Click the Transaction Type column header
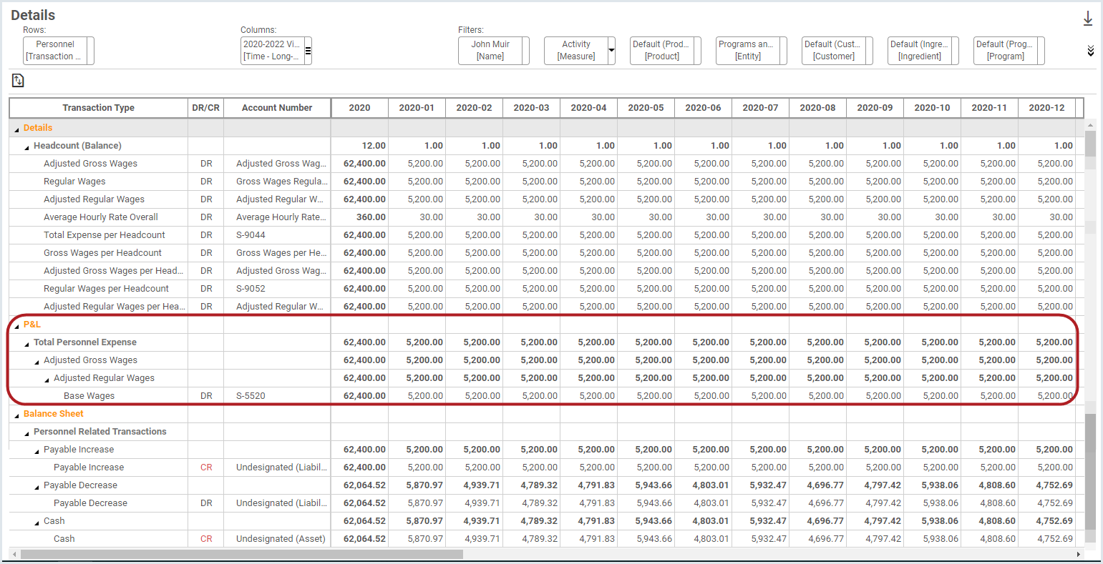 click(x=99, y=108)
